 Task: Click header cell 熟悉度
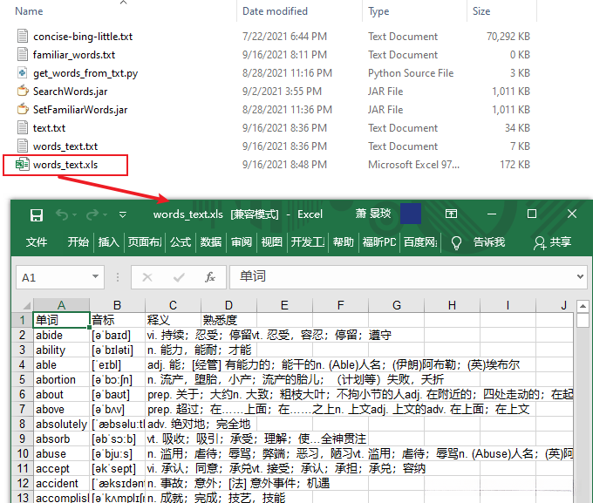click(x=228, y=320)
